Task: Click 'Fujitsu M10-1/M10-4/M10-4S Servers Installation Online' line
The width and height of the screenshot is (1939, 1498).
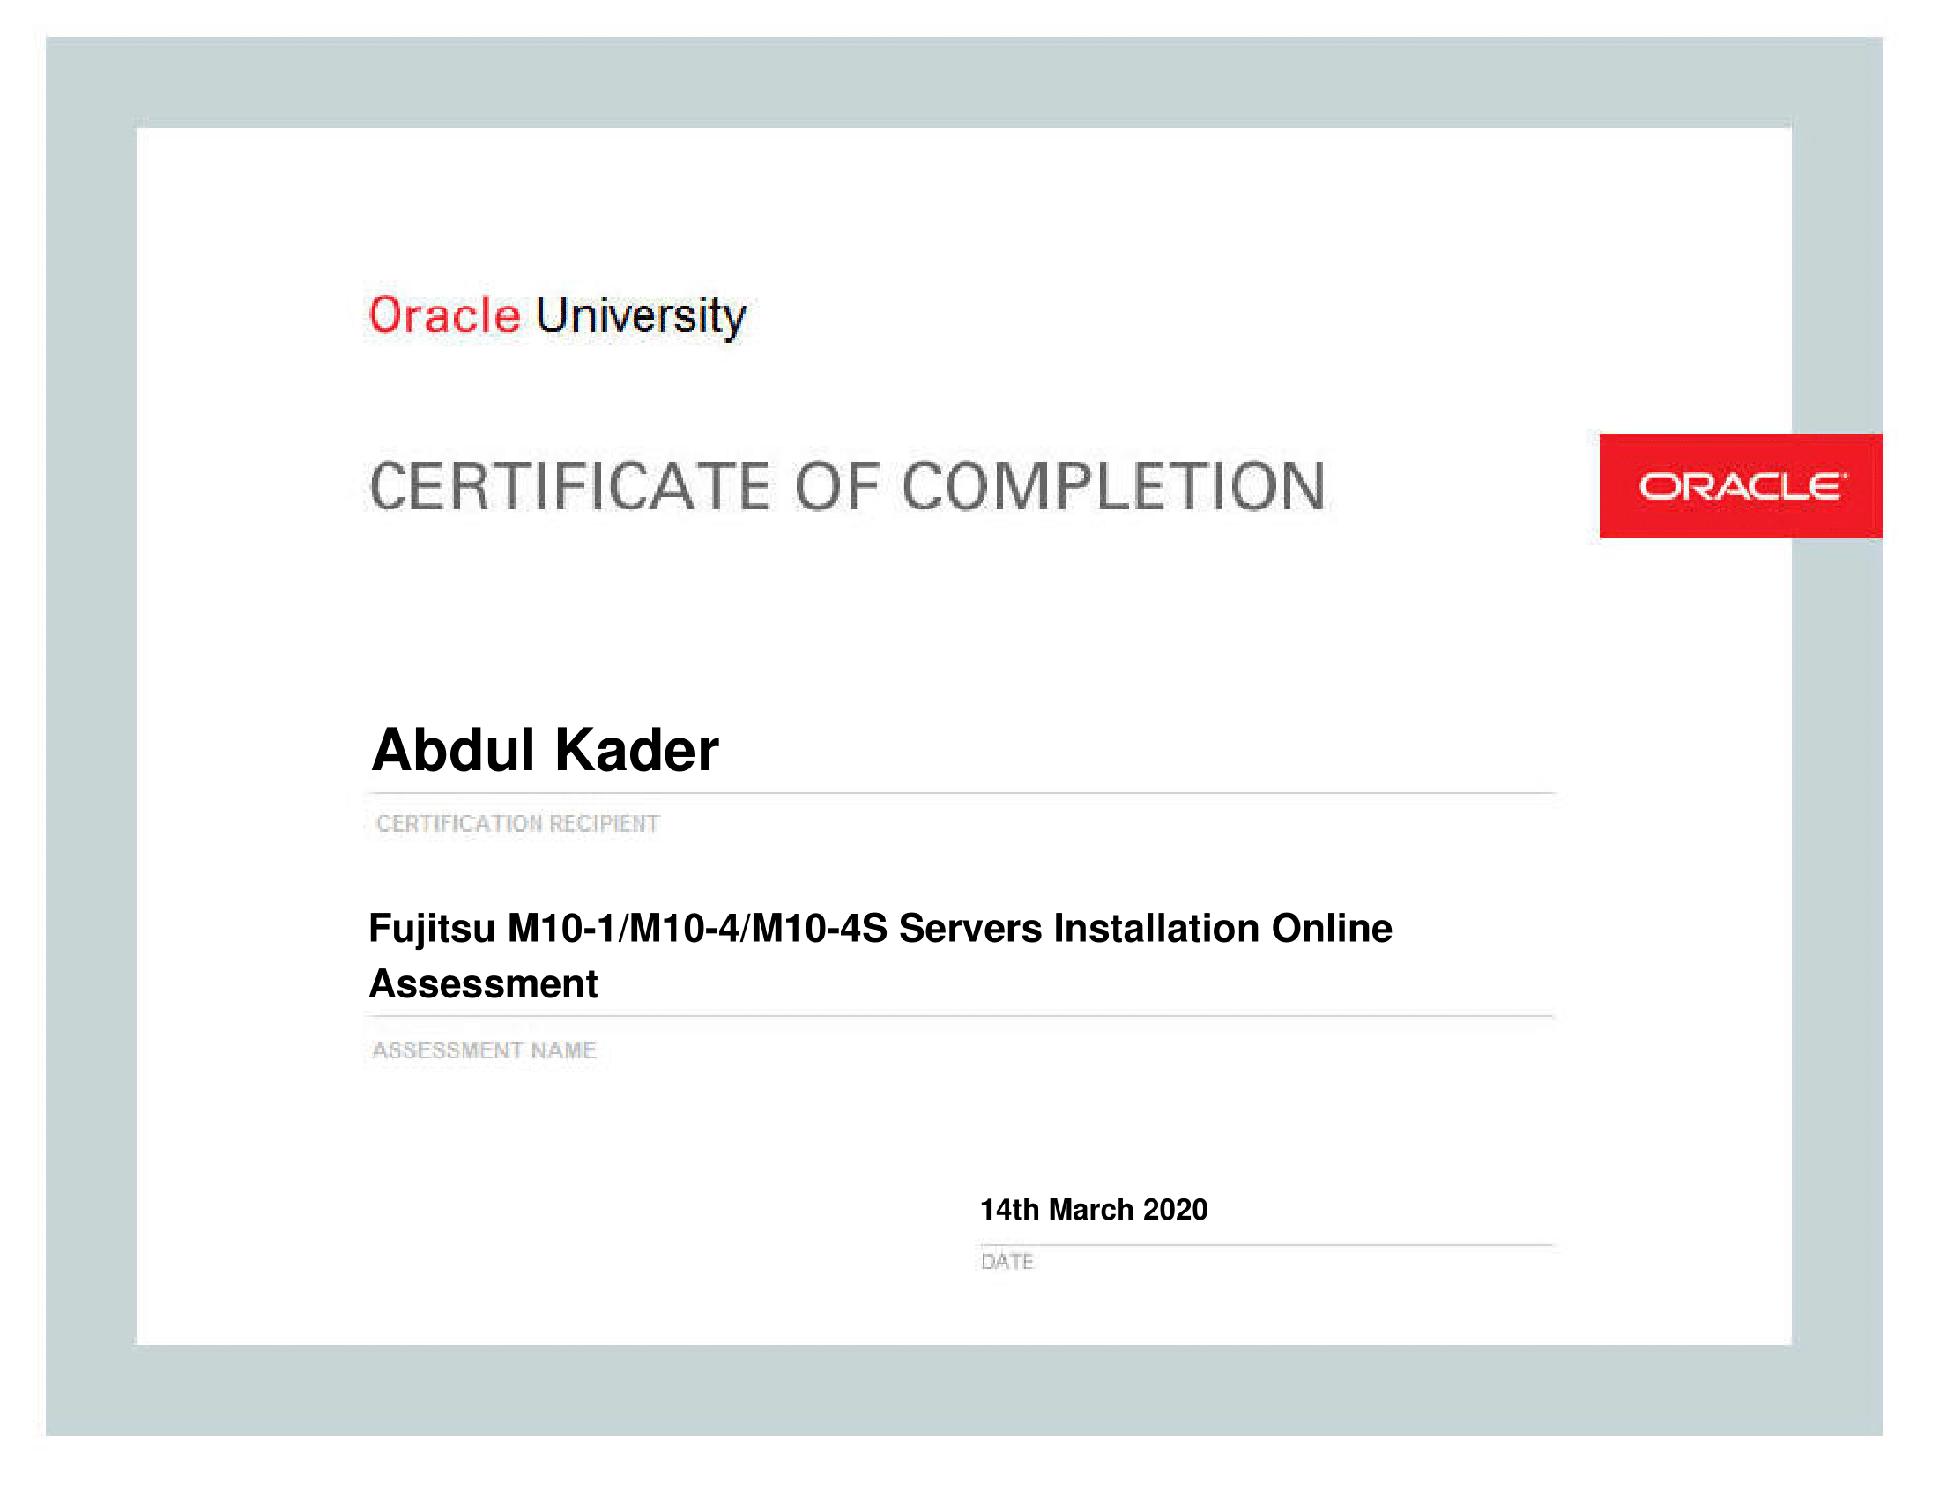Action: [x=880, y=930]
